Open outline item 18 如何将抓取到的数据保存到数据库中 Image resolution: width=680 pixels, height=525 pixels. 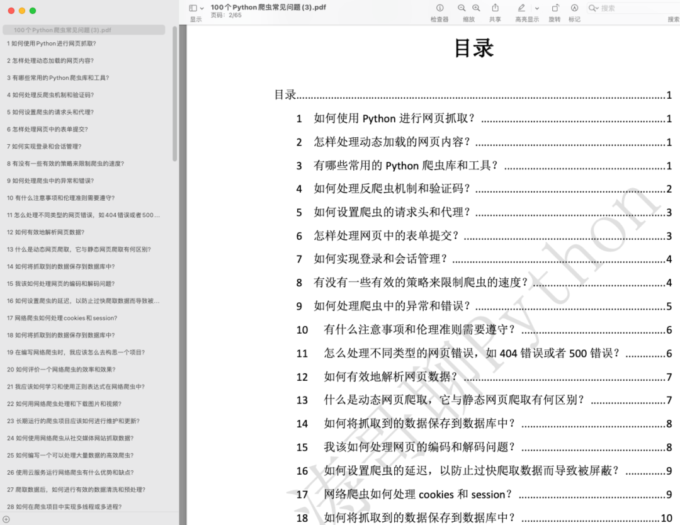60,335
